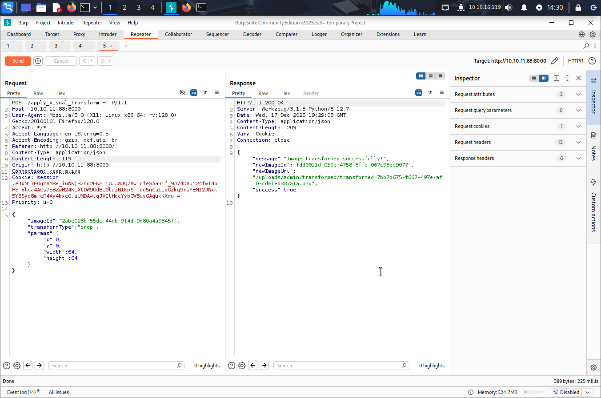The width and height of the screenshot is (601, 398).
Task: Click the edit target pencil icon
Action: tap(554, 61)
